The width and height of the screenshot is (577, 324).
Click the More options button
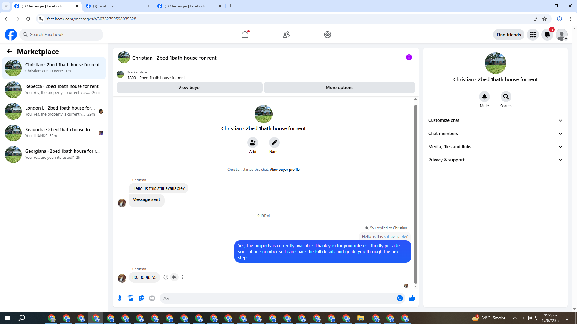tap(340, 88)
